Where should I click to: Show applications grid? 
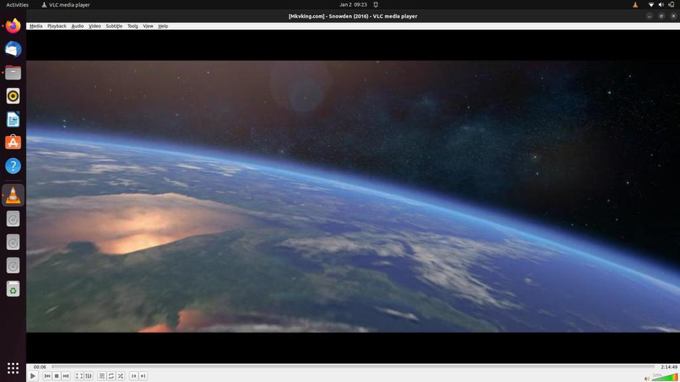pos(13,368)
